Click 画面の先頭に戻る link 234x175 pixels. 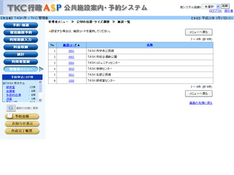[201, 103]
